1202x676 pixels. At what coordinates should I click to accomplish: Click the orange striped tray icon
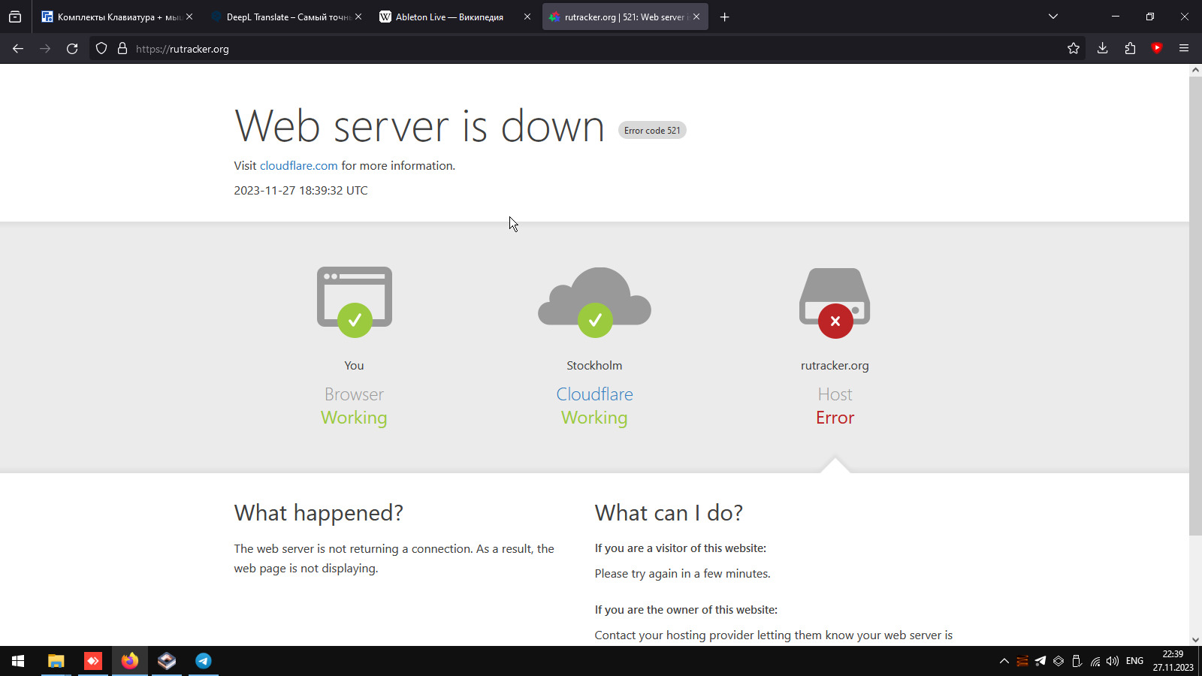tap(1022, 661)
